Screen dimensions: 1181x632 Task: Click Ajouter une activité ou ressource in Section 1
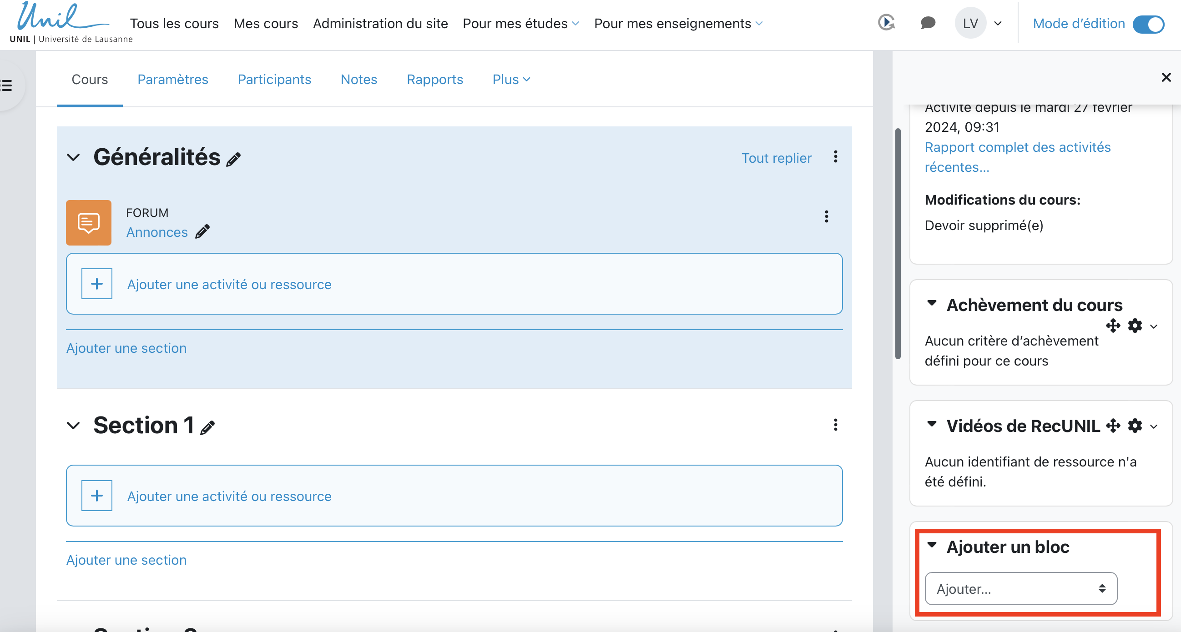[x=229, y=496]
